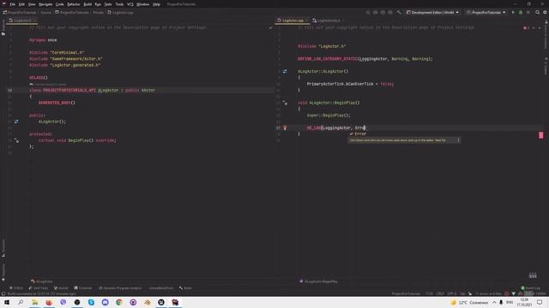549x308 pixels.
Task: Click the Stop button in toolbar
Action: [528, 12]
